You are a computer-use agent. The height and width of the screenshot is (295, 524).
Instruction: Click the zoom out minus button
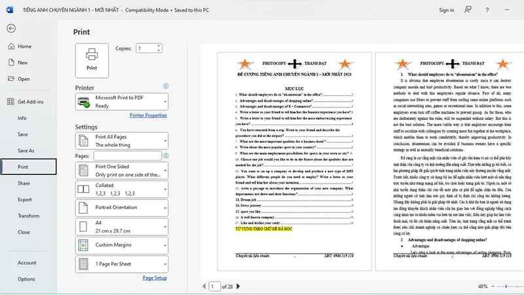(x=493, y=286)
